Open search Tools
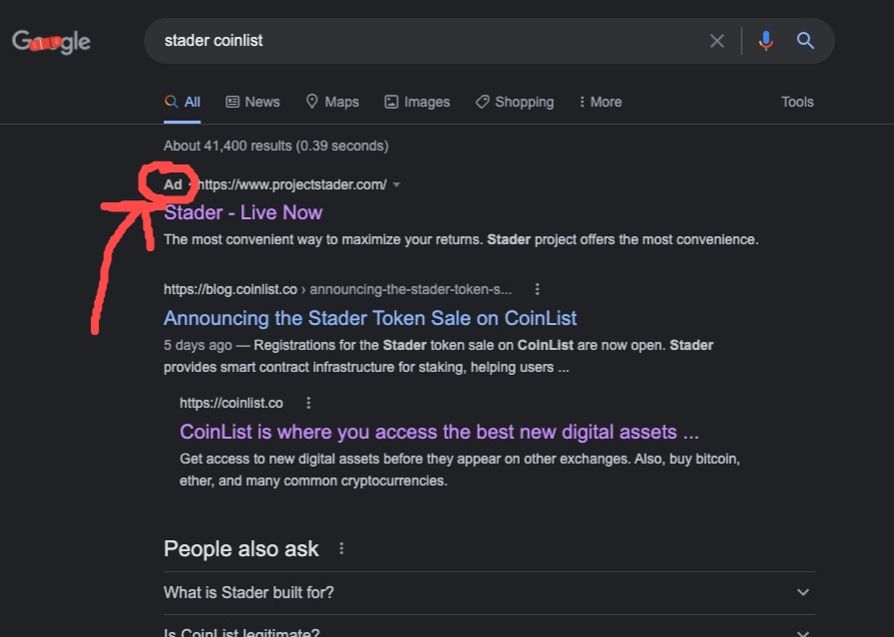The image size is (894, 637). point(797,102)
